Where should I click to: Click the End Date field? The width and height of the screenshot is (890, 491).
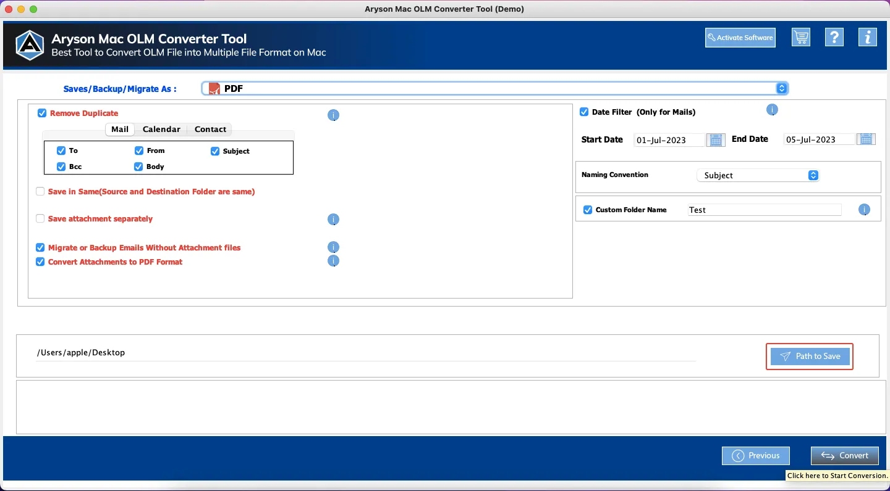pyautogui.click(x=820, y=139)
